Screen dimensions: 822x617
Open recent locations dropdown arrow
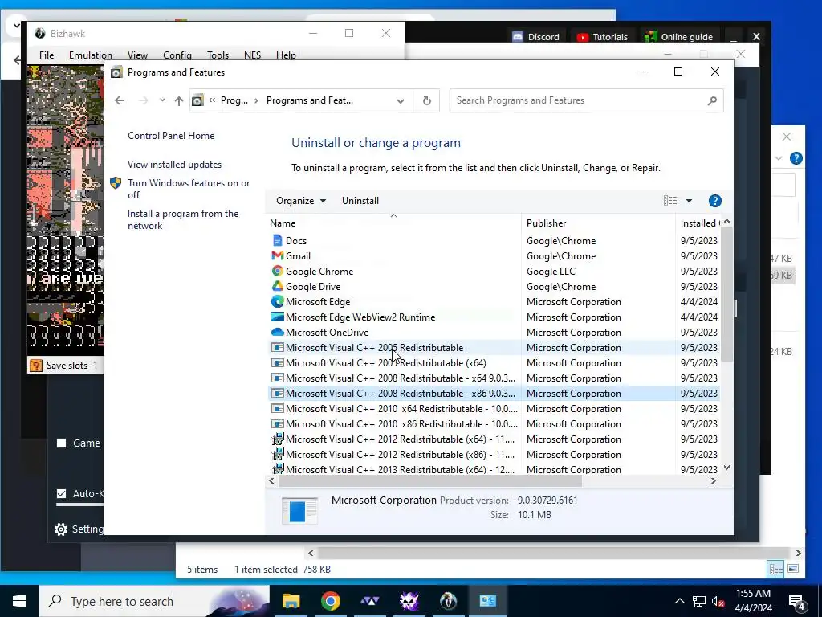162,100
